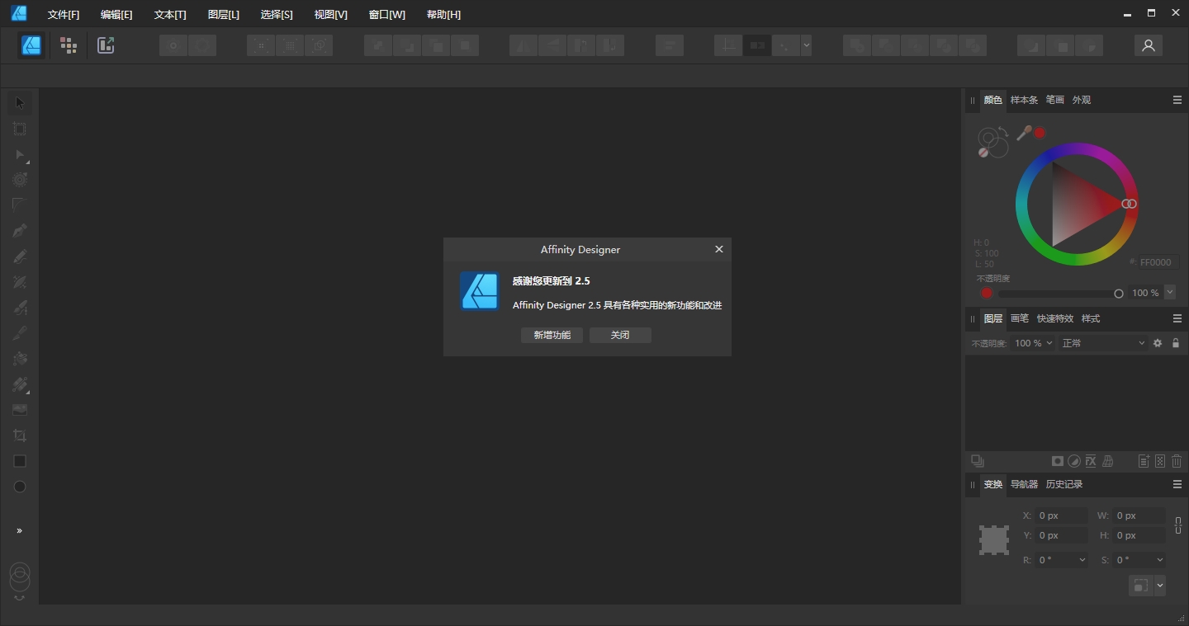Click the color picker eyedropper icon
The image size is (1189, 626).
point(1024,133)
